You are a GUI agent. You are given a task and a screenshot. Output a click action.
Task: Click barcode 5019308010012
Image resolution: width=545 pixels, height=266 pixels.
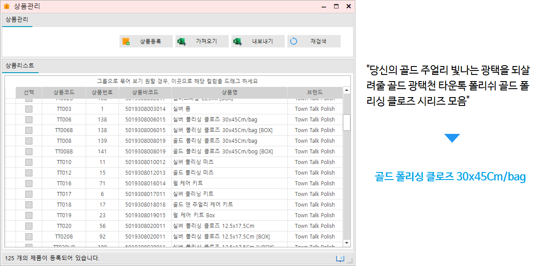coord(145,162)
